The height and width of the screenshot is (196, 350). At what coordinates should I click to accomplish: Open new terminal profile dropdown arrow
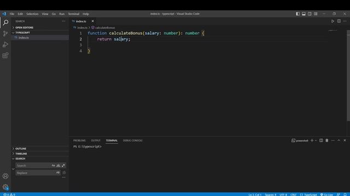pos(316,140)
